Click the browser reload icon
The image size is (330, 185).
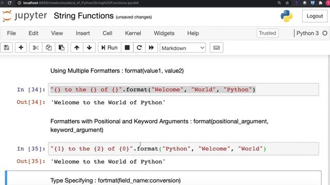click(9, 3)
